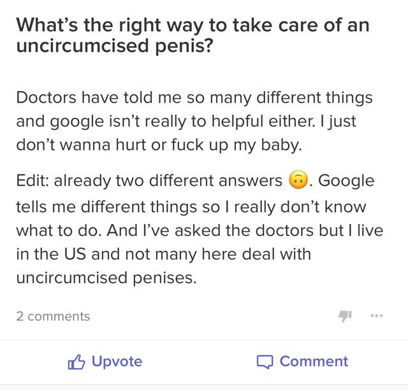Image resolution: width=408 pixels, height=391 pixels.
Task: Select the upside-down face emoji
Action: [x=298, y=180]
